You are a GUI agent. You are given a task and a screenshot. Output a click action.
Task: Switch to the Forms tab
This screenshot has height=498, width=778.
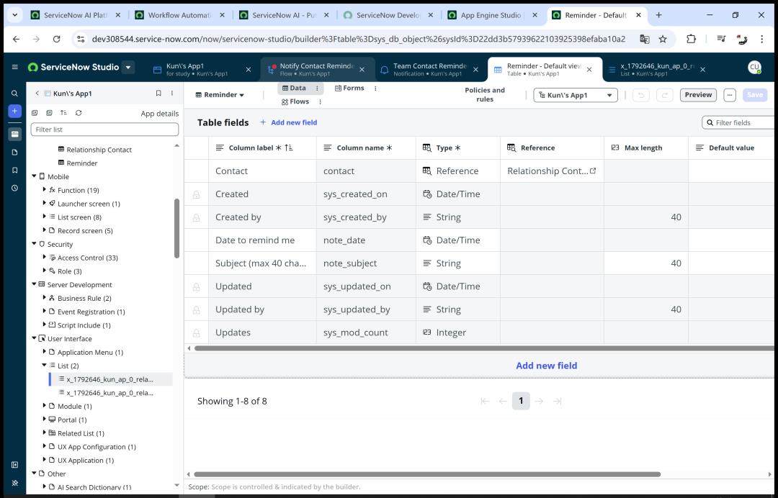point(349,89)
